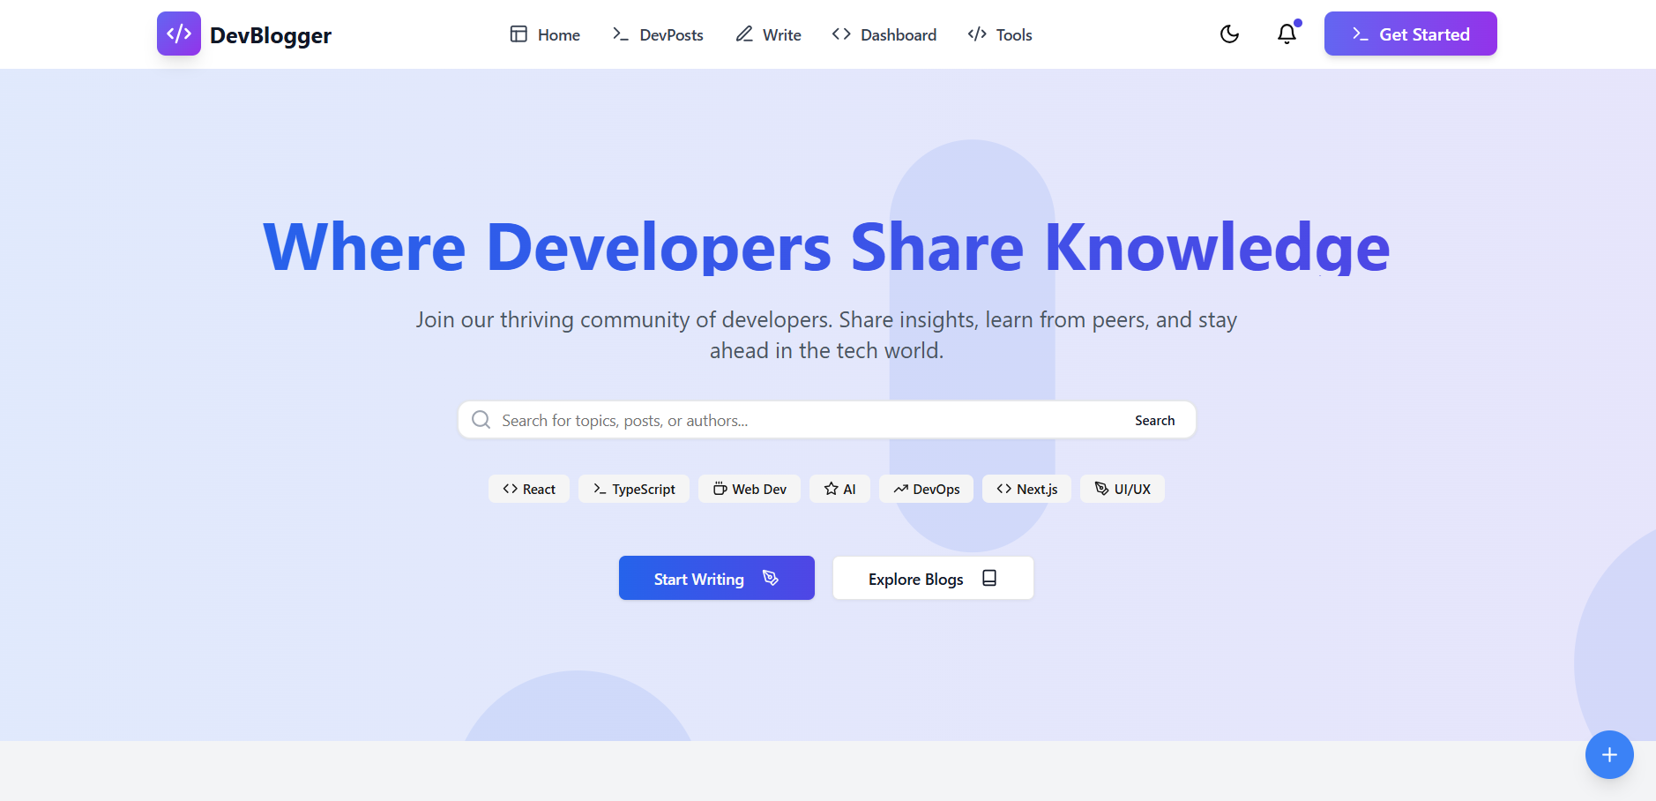Screen dimensions: 1656x801
Task: Open notifications bell
Action: coord(1287,34)
